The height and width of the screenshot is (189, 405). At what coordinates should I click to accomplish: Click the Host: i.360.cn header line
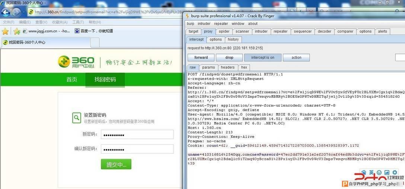tap(204, 128)
